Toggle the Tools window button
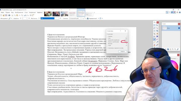 click(x=167, y=12)
